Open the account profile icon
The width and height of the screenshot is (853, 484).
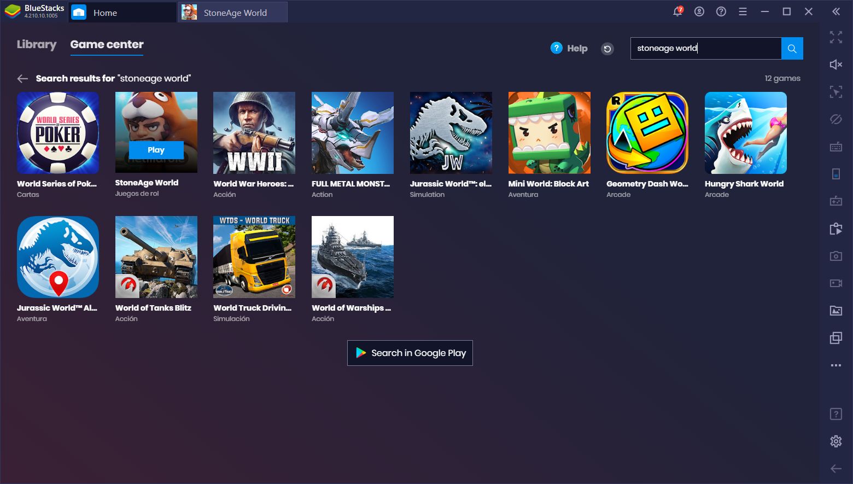699,11
